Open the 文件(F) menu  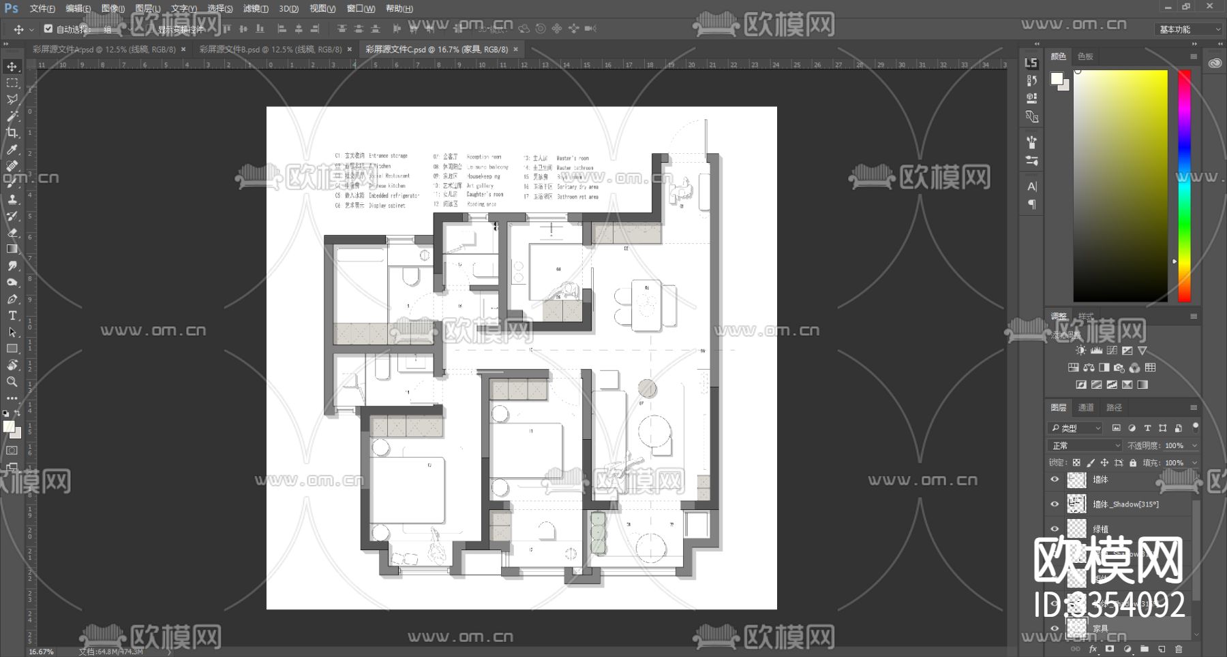(42, 9)
